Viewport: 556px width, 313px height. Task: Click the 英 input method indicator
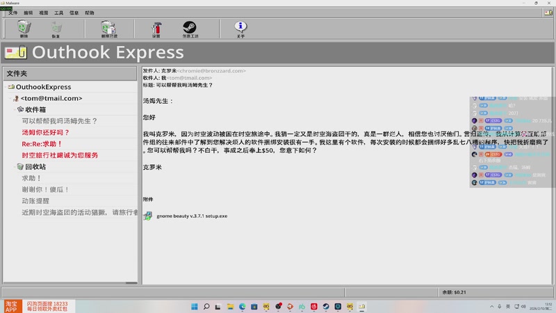508,307
